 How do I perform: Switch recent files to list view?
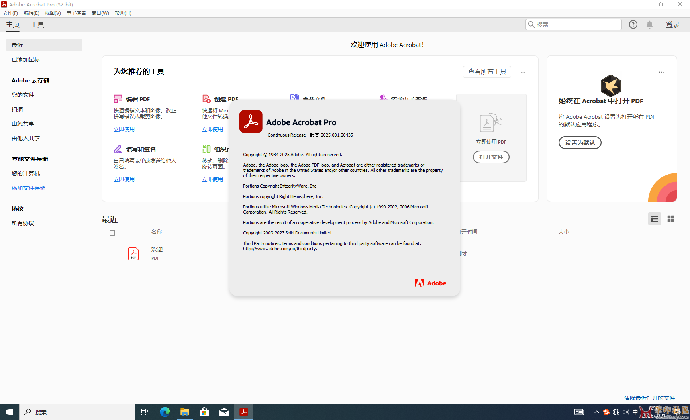[x=655, y=219]
